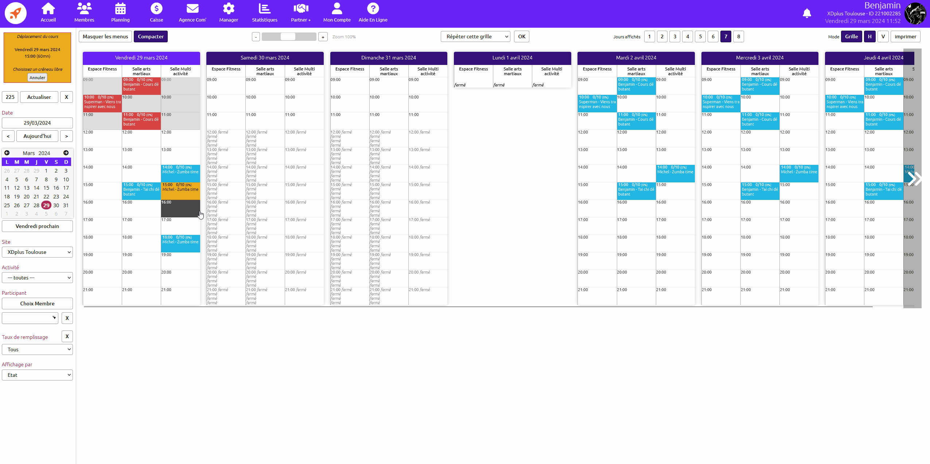Open the Partner + handshake icon
Image resolution: width=930 pixels, height=464 pixels.
(x=301, y=8)
